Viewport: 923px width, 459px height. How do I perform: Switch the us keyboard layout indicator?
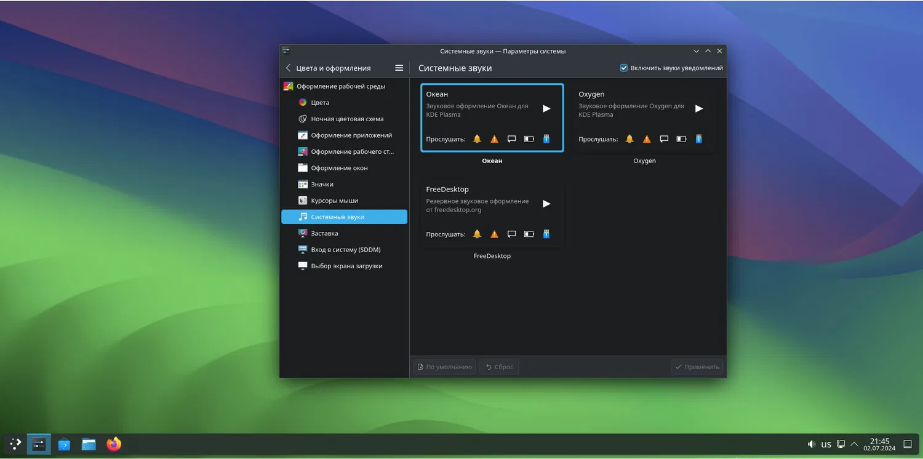click(x=826, y=444)
